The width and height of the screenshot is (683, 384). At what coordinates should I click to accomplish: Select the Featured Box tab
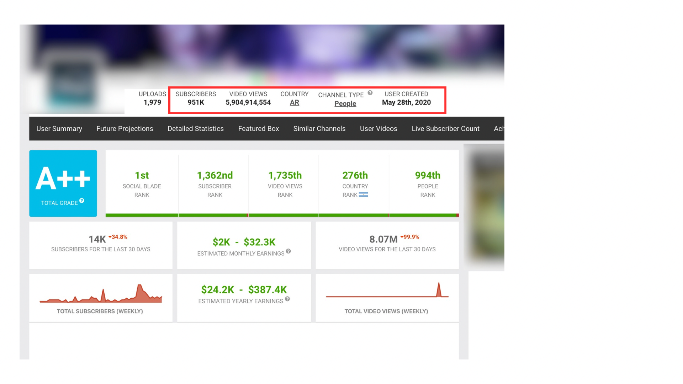pyautogui.click(x=258, y=129)
